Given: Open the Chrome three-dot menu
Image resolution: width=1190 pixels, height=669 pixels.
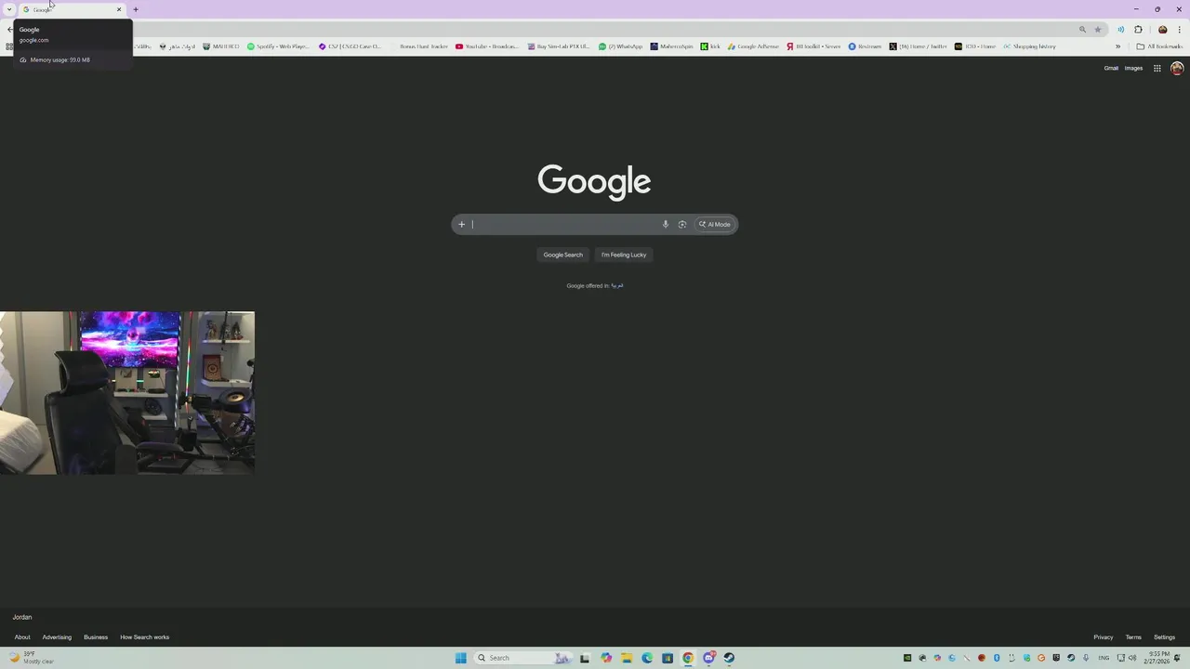Looking at the screenshot, I should (x=1179, y=30).
